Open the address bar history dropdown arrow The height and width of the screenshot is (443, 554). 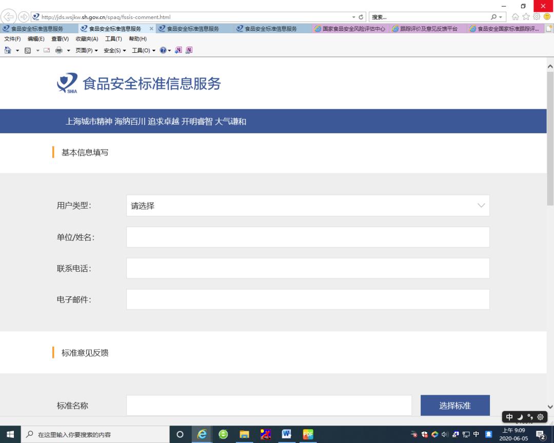click(353, 17)
